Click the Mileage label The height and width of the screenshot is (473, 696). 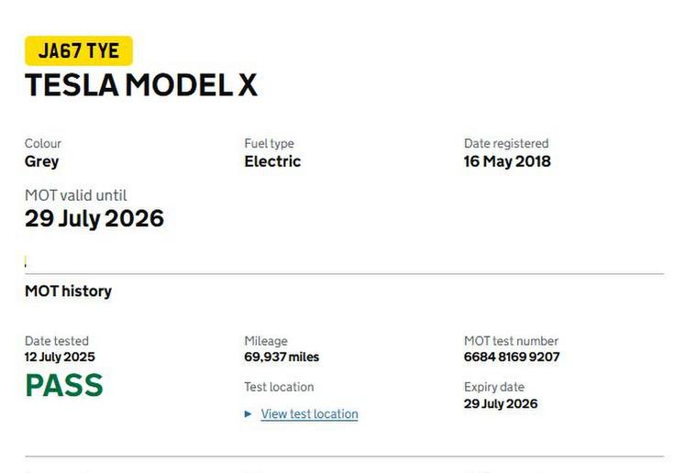[266, 341]
